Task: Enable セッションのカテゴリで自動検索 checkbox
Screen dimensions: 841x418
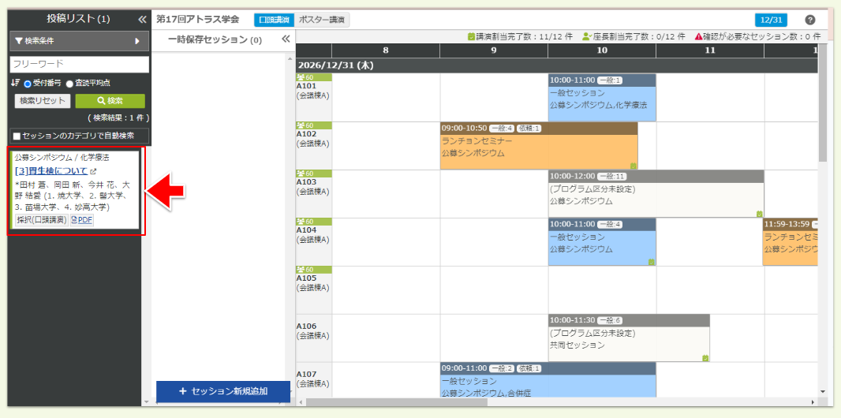Action: [x=17, y=136]
